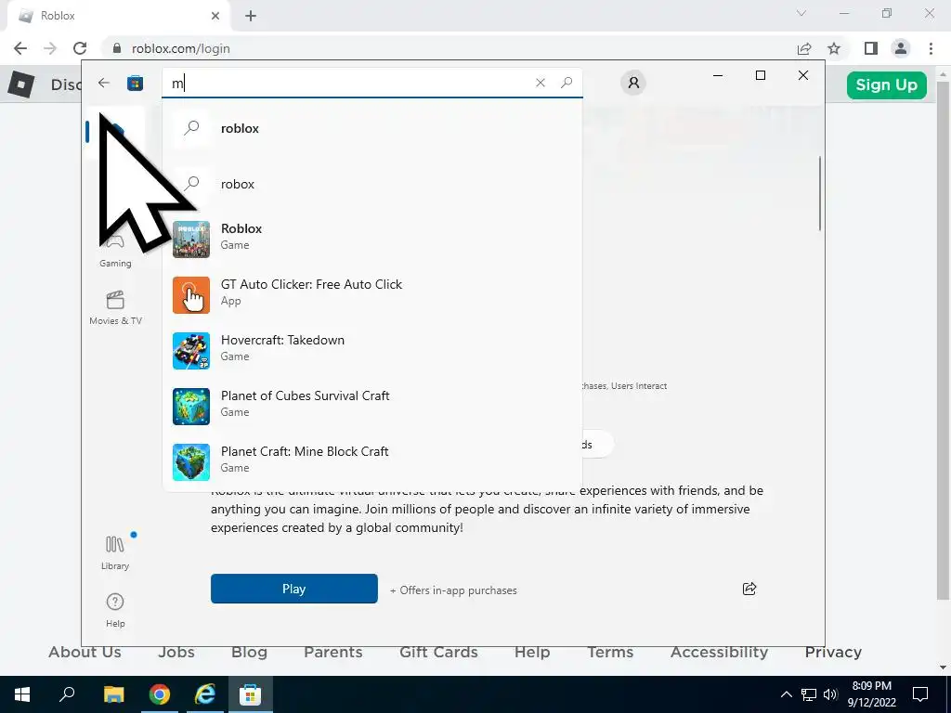
Task: Click Chrome forward navigation arrow
Action: (x=50, y=48)
